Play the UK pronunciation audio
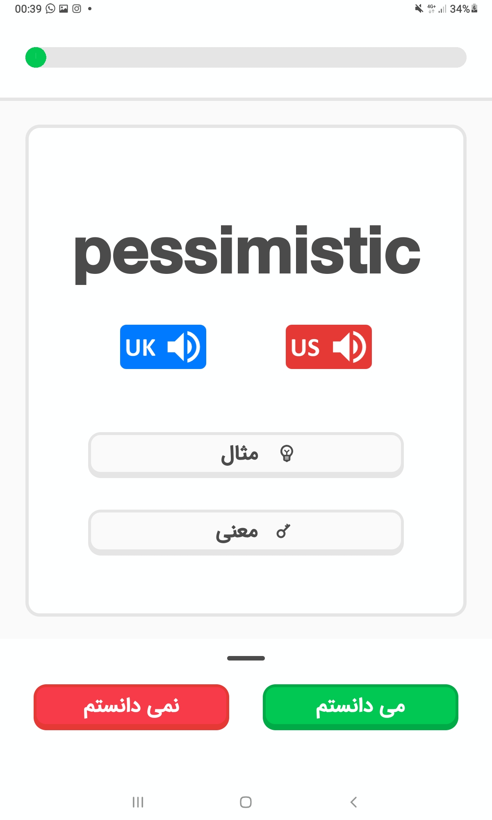The height and width of the screenshot is (820, 492). coord(163,347)
